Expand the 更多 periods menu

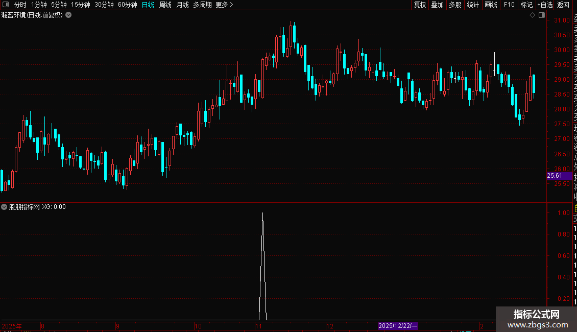pos(224,5)
